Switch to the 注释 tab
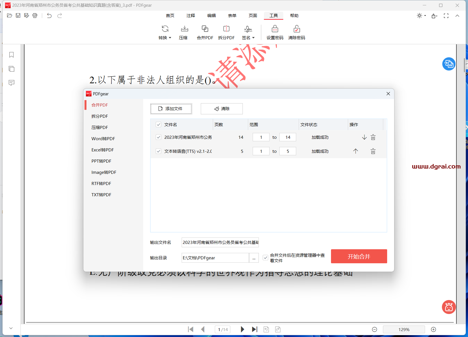Viewport: 468px width, 337px height. 191,16
